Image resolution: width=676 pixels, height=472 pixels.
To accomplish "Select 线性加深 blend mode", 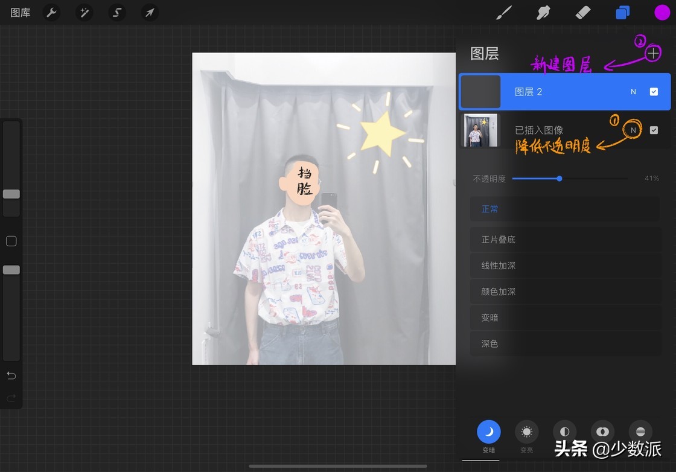I will [564, 266].
